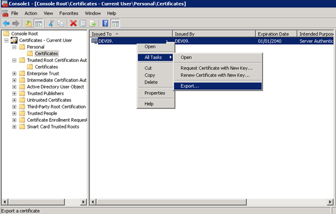
Task: Select the Smart Card Trusted Roots item
Action: click(53, 127)
